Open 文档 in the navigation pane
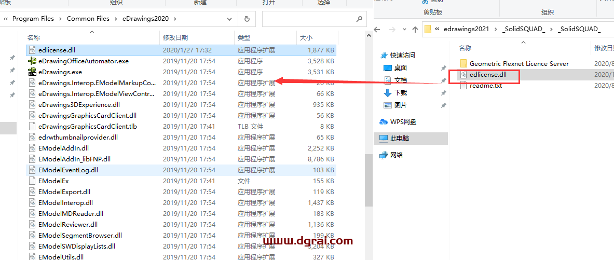 (401, 80)
